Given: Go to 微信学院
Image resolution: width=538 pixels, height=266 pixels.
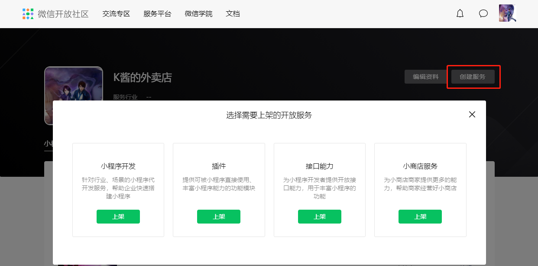Looking at the screenshot, I should [198, 14].
